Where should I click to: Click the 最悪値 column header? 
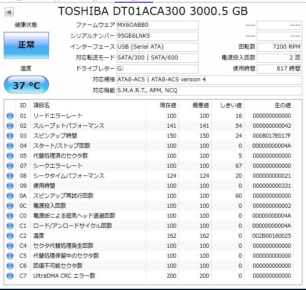point(195,105)
